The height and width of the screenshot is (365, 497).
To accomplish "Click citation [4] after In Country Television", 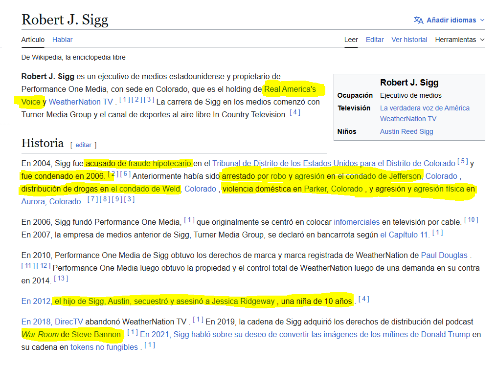I will pyautogui.click(x=294, y=112).
